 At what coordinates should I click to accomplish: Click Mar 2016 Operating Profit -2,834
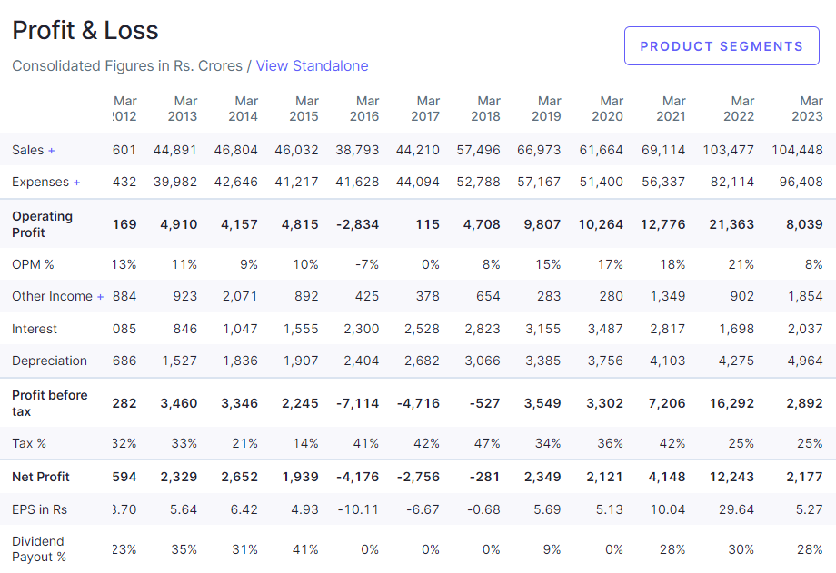[x=357, y=224]
